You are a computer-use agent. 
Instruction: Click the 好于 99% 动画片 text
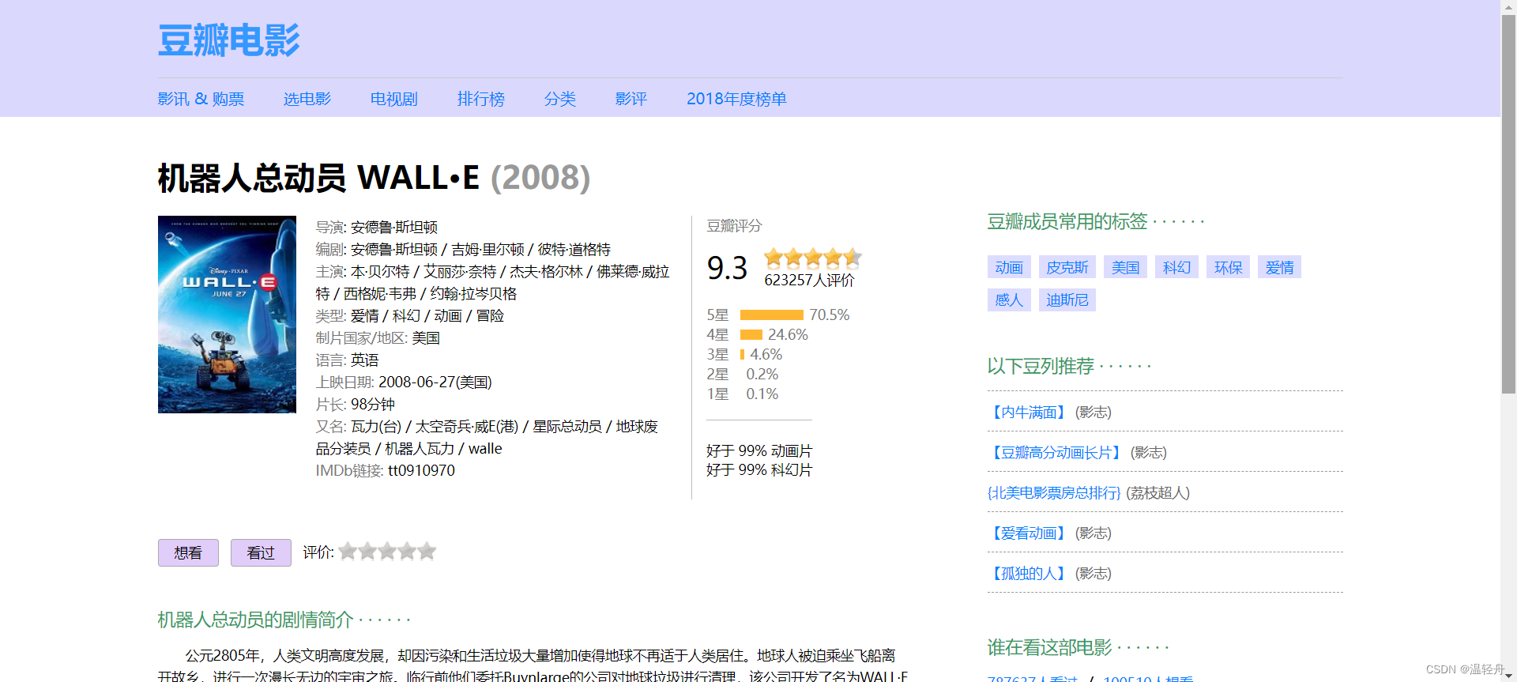[x=759, y=450]
